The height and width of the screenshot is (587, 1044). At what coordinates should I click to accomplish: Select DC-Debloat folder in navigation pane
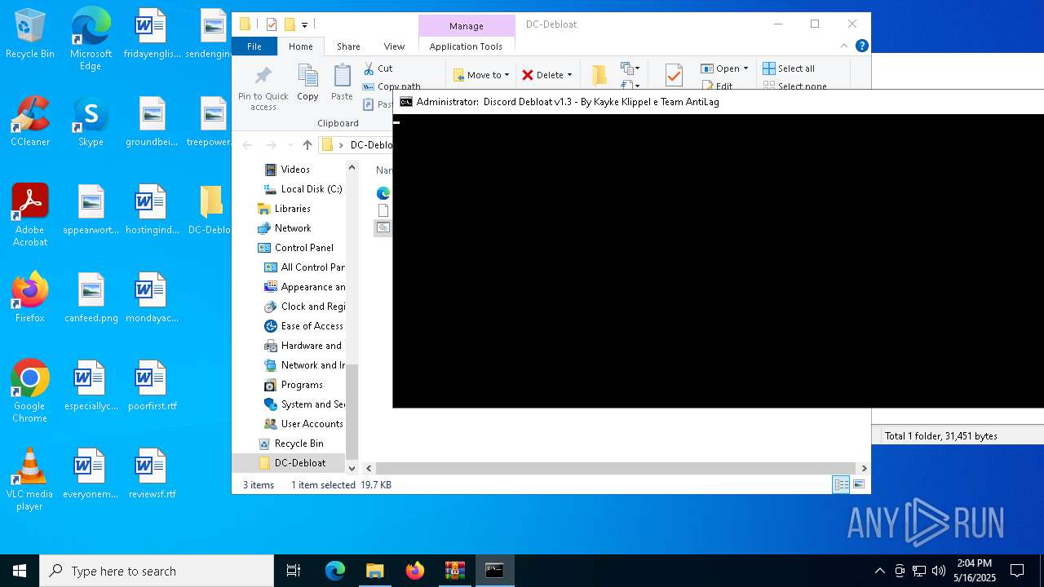pos(292,463)
